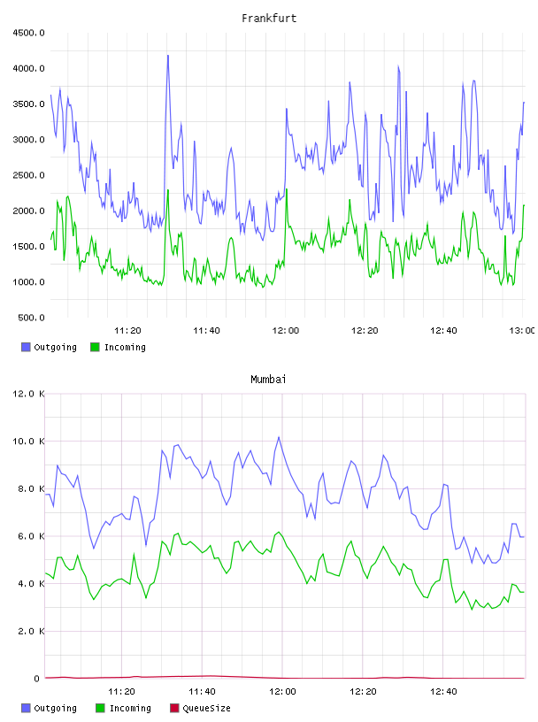Click the 0 y-axis label on Mumbai chart
This screenshot has height=722, width=538.
pyautogui.click(x=37, y=679)
